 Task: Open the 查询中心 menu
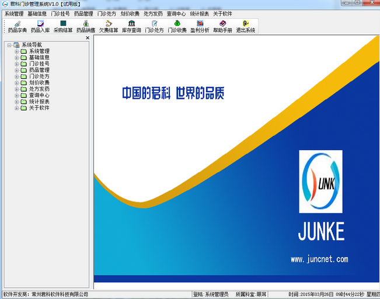(x=176, y=14)
